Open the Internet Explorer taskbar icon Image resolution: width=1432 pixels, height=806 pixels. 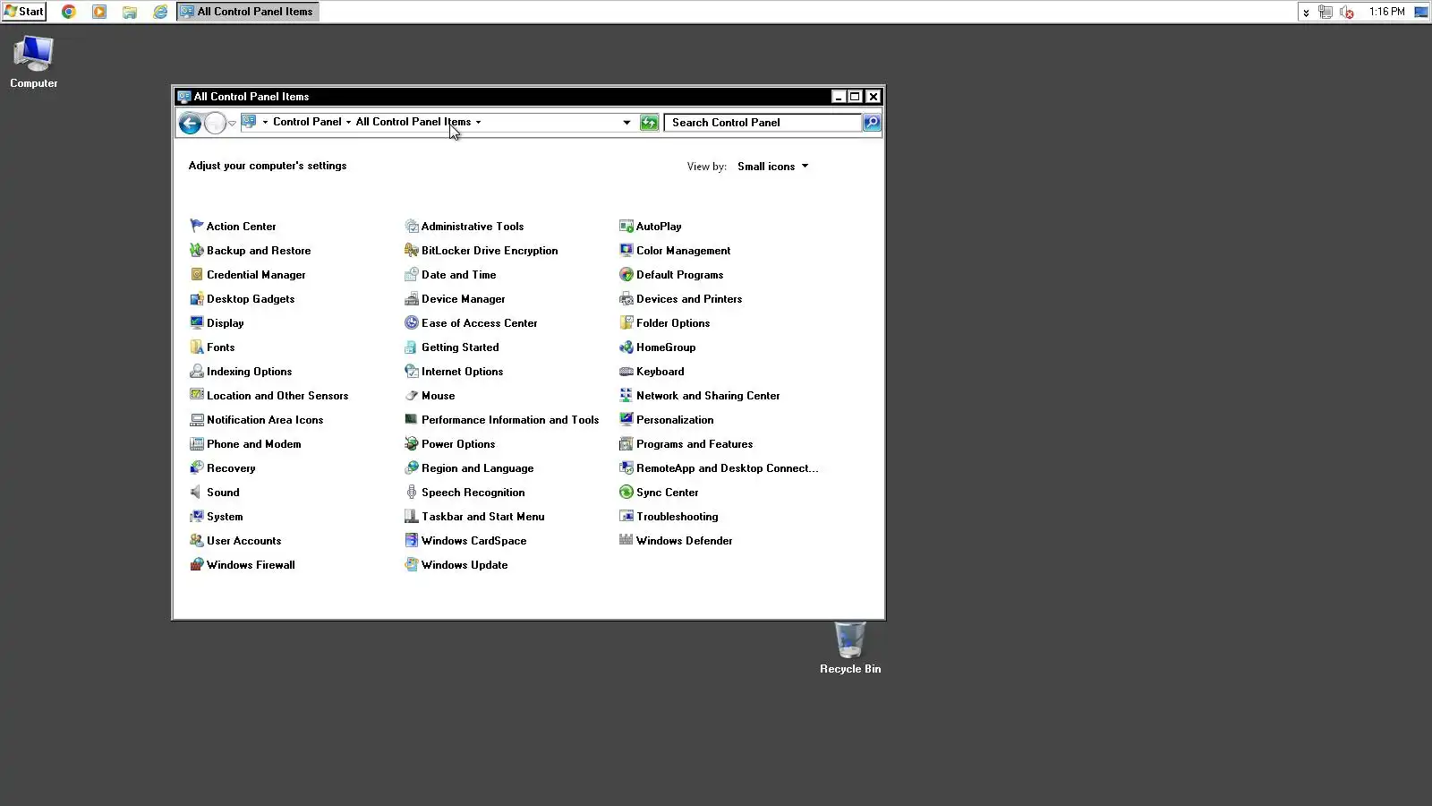(x=160, y=12)
